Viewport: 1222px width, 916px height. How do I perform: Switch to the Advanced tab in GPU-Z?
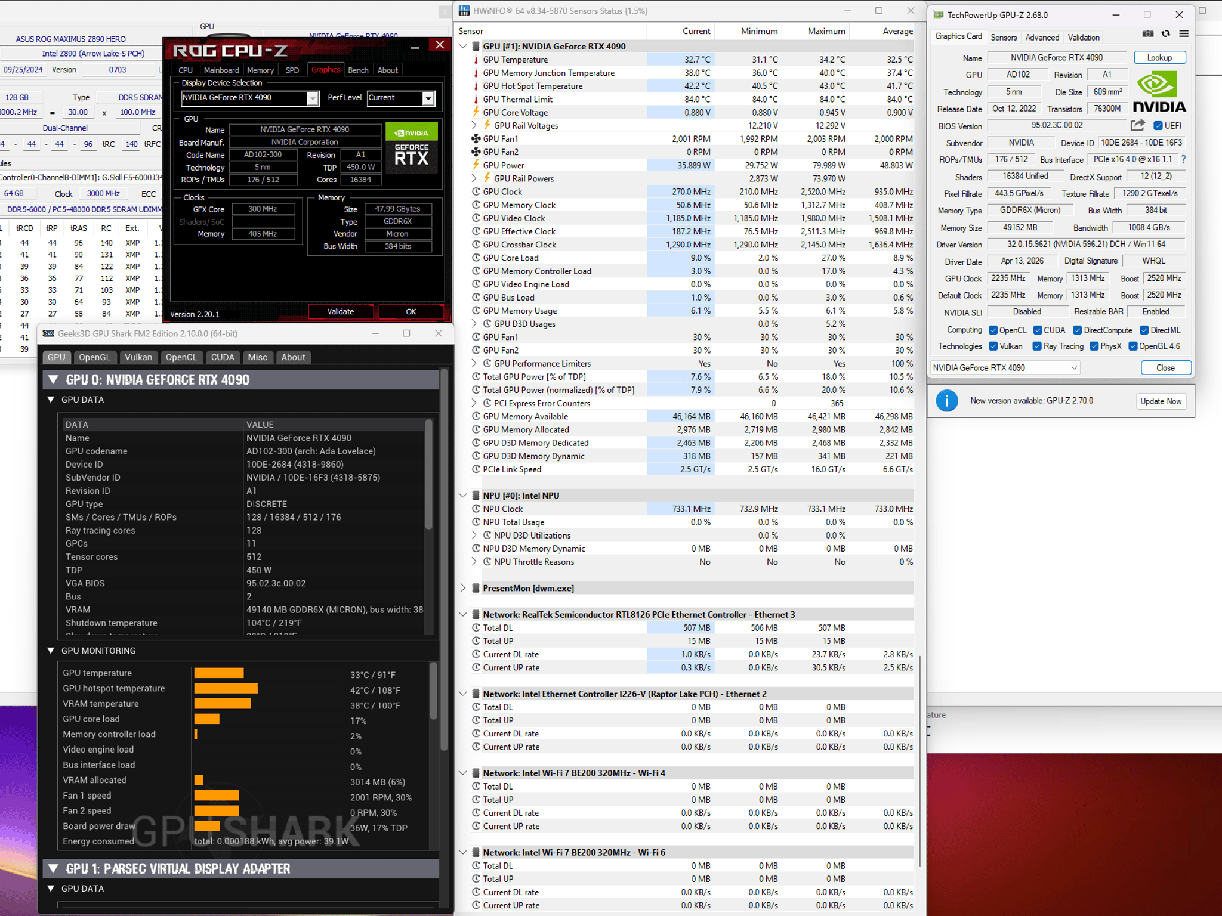click(1042, 37)
